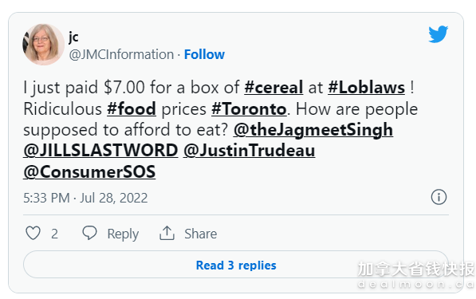Open the #cereal hashtag
Screen dimensions: 476x299
coord(273,88)
